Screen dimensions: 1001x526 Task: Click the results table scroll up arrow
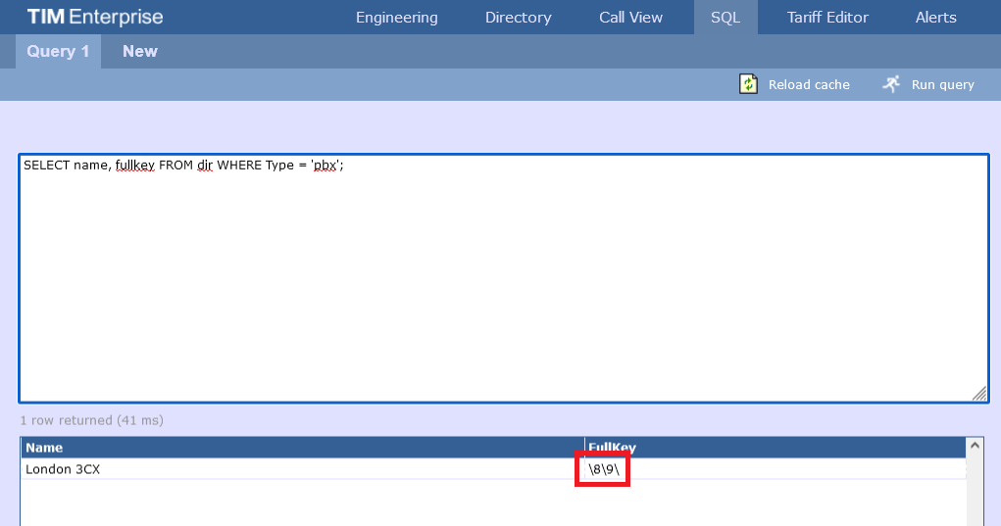(975, 446)
